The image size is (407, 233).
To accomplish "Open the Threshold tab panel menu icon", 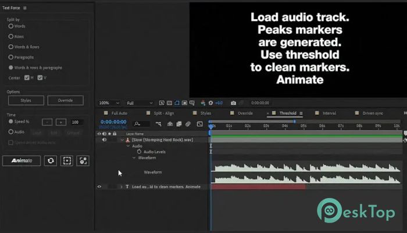I will click(301, 113).
